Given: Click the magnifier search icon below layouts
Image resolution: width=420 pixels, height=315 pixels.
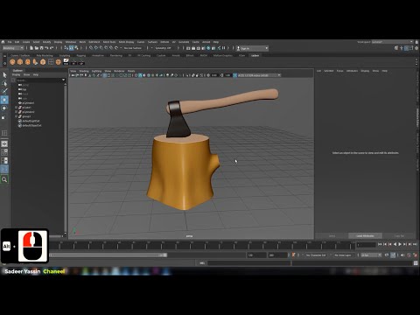Looking at the screenshot, I should (x=4, y=179).
